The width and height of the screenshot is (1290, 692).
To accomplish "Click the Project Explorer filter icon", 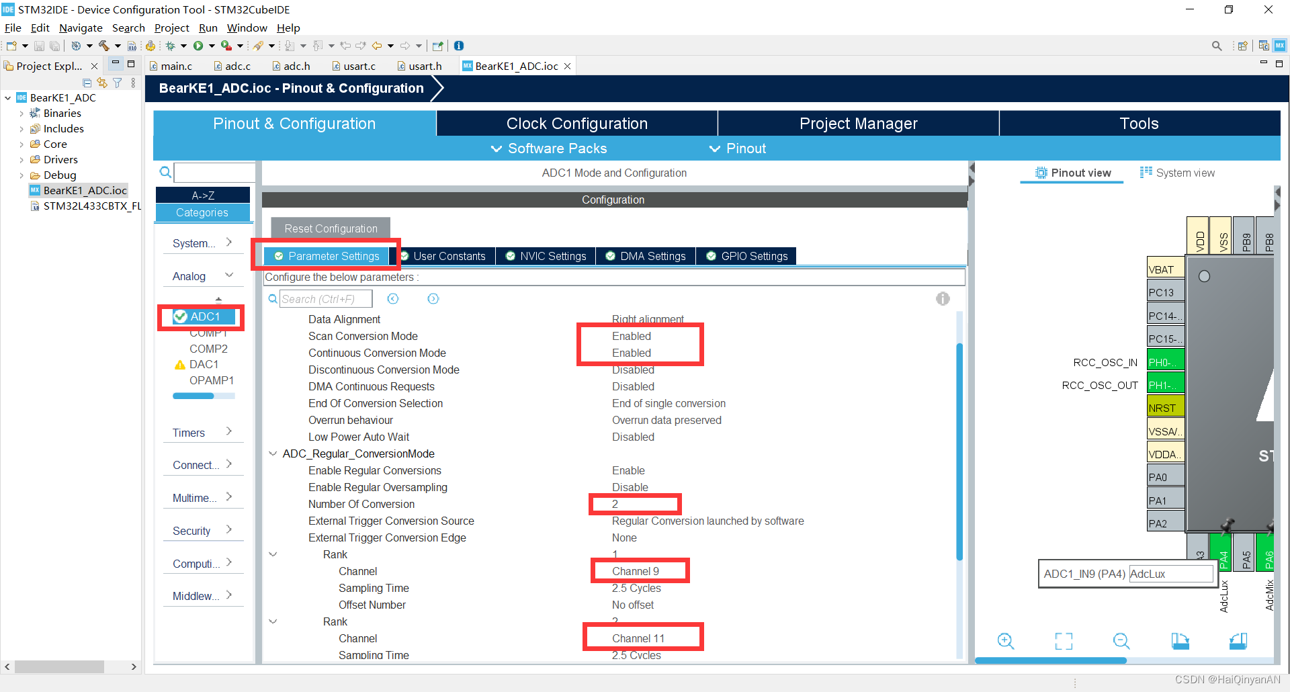I will 118,83.
